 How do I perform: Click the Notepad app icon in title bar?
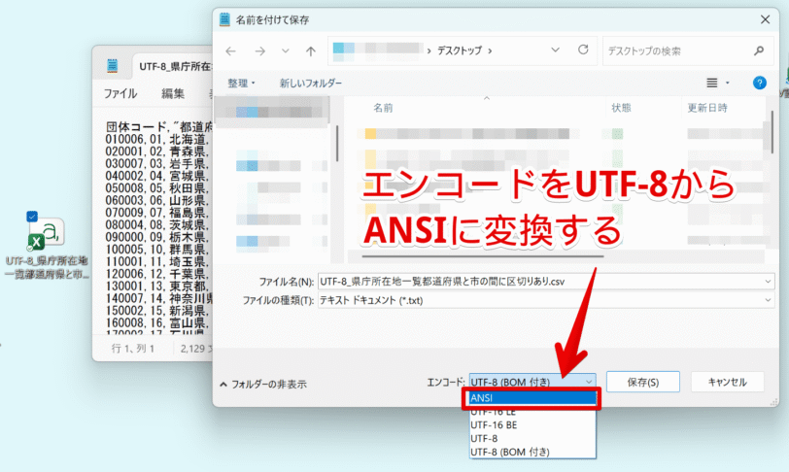point(112,66)
